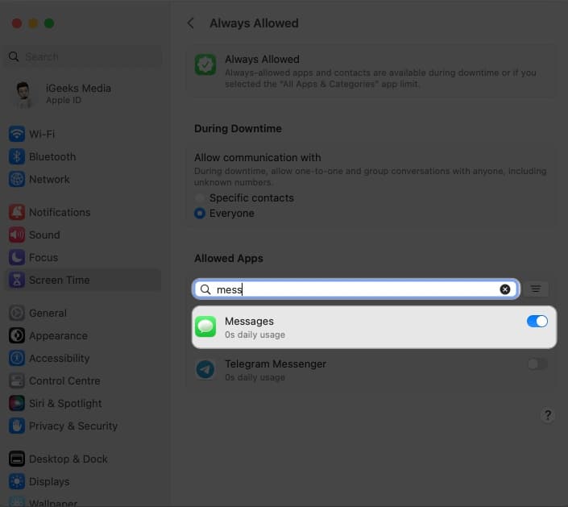568x507 pixels.
Task: Click the Appearance icon
Action: pos(17,335)
